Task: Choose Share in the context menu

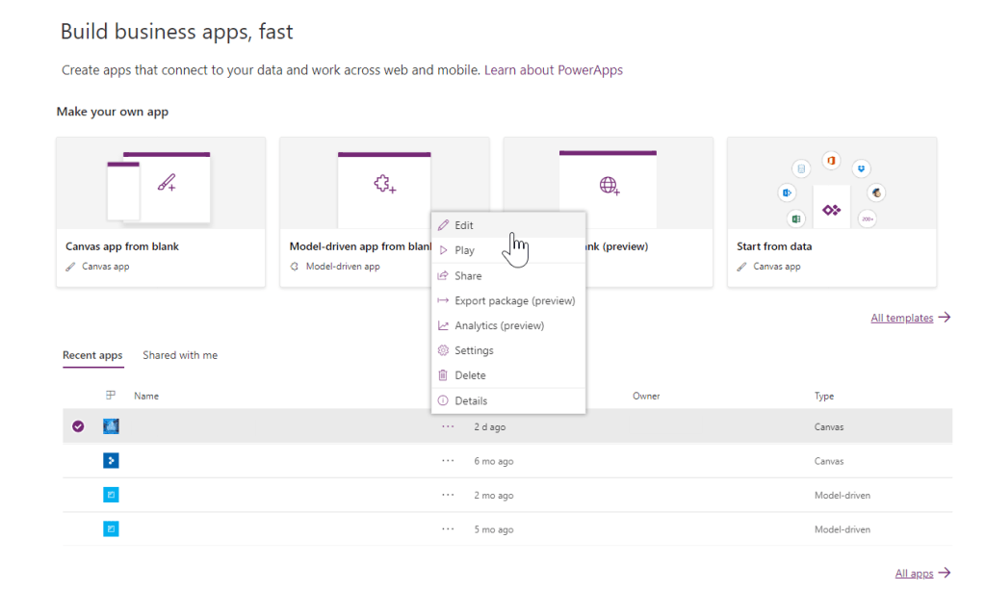Action: coord(468,276)
